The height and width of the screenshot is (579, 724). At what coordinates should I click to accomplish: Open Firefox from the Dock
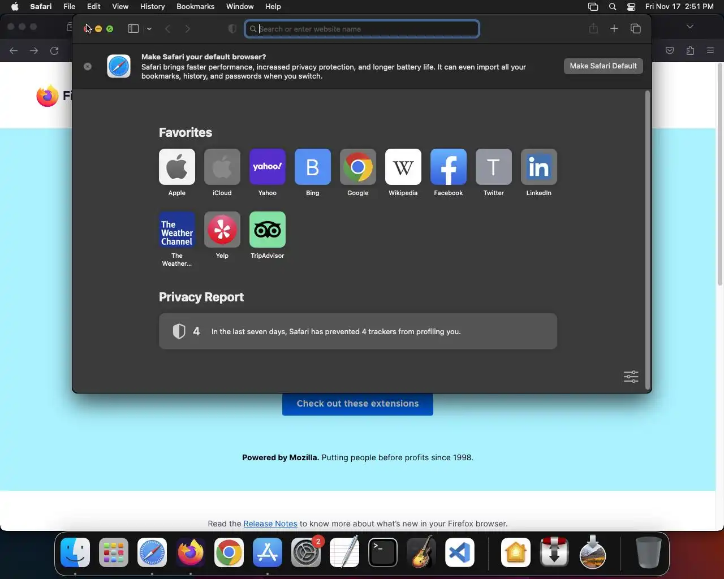click(191, 552)
